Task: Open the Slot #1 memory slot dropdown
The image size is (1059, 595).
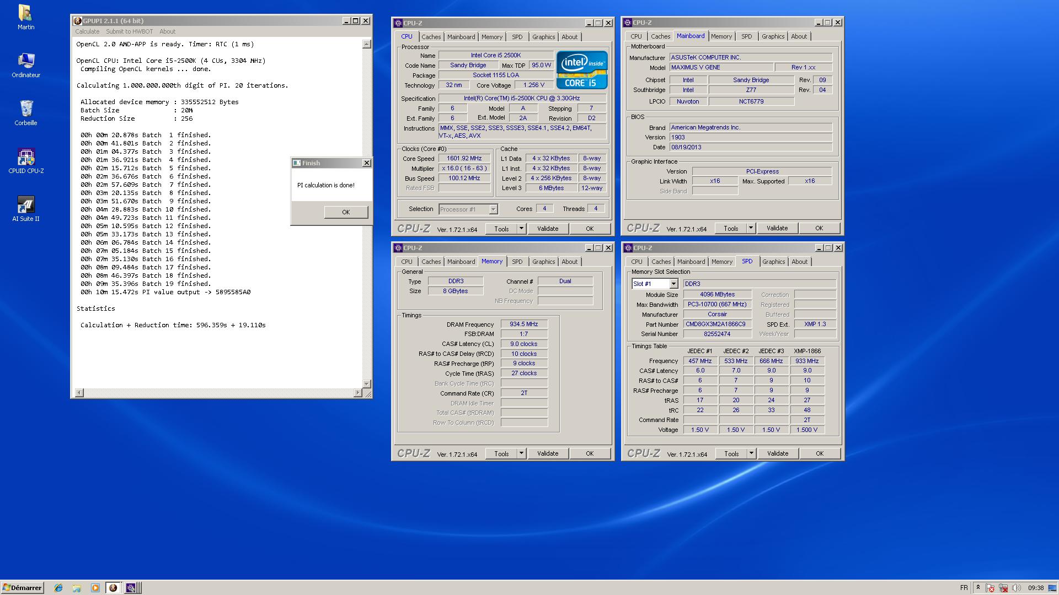Action: (x=673, y=284)
